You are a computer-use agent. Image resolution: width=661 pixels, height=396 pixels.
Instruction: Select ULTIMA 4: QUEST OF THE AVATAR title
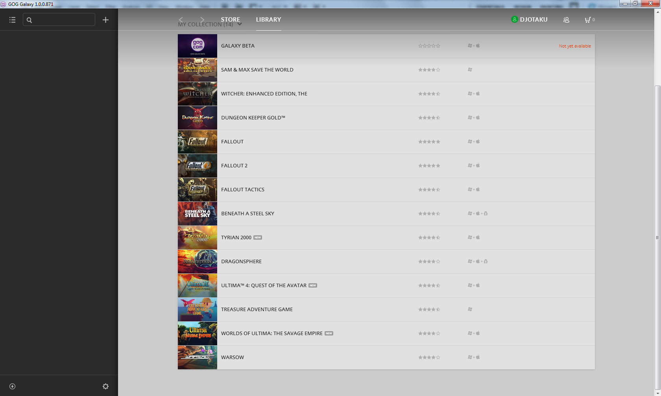point(264,286)
